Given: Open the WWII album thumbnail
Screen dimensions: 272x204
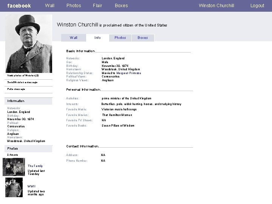Looking at the screenshot, I should pos(14,187).
